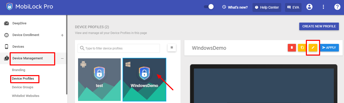
Task: Click the Android robot icon on the test card
Action: coord(83,64)
